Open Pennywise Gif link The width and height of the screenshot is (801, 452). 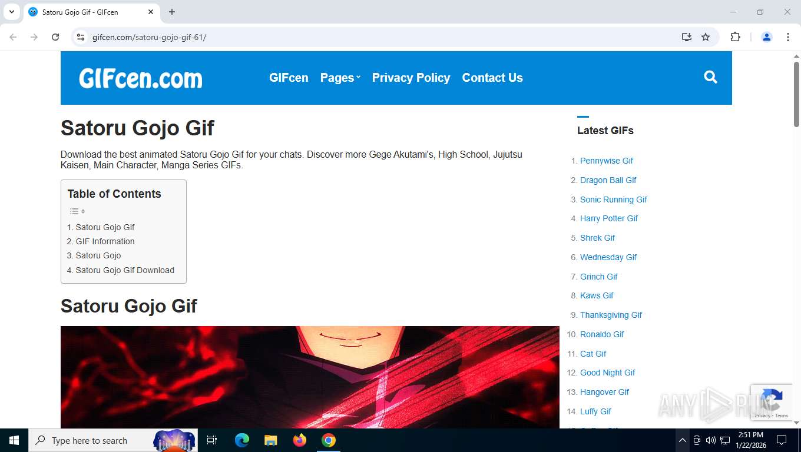click(x=607, y=161)
